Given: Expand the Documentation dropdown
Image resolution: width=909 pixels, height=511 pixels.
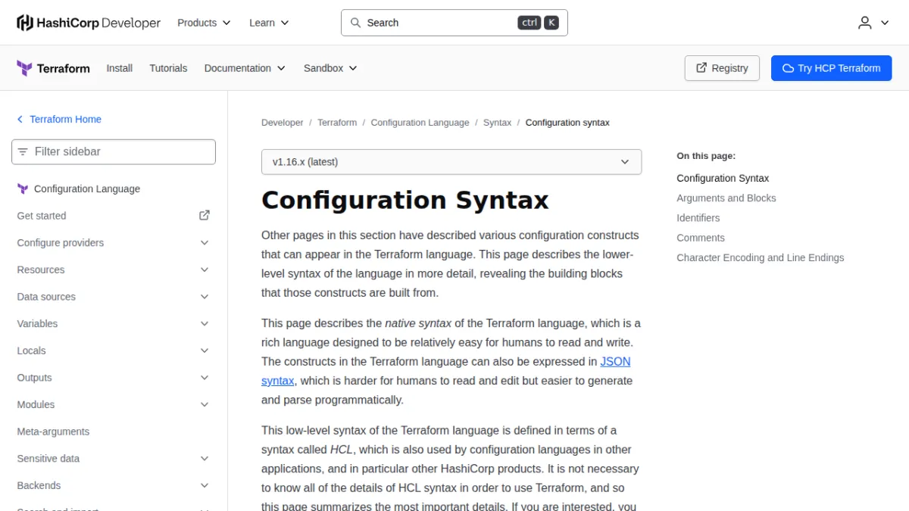Looking at the screenshot, I should coord(245,68).
